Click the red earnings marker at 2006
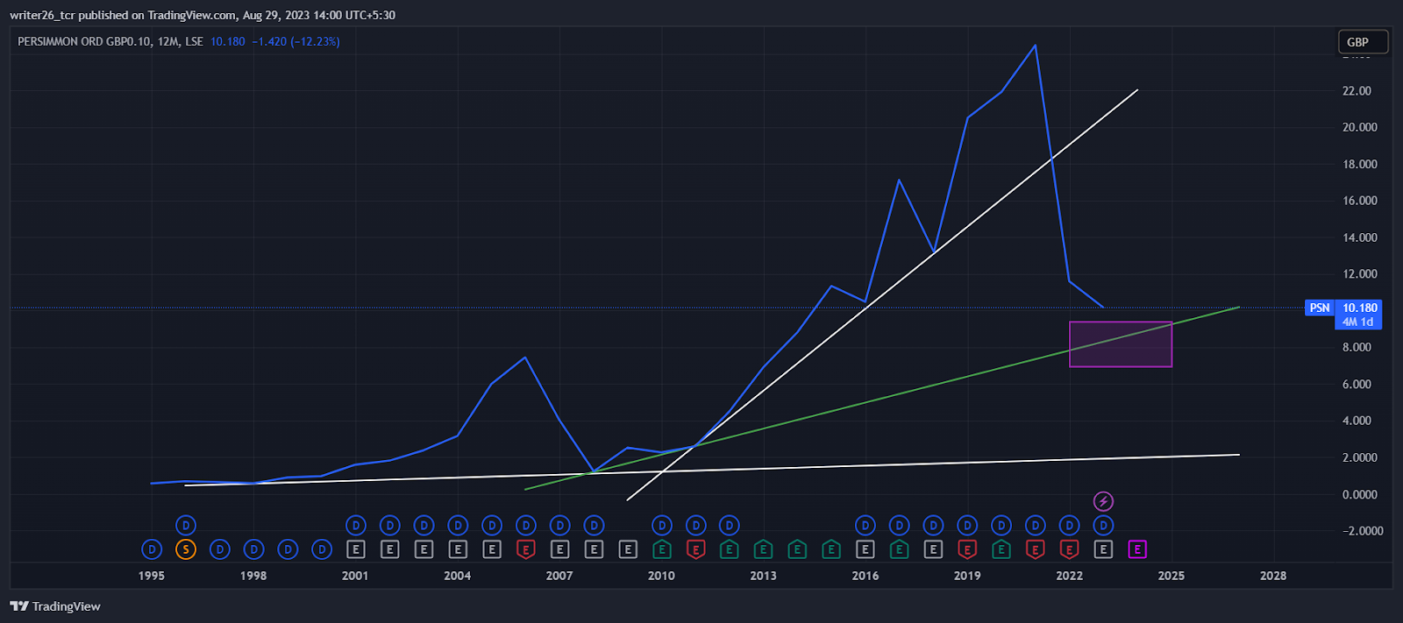1403x623 pixels. [525, 549]
